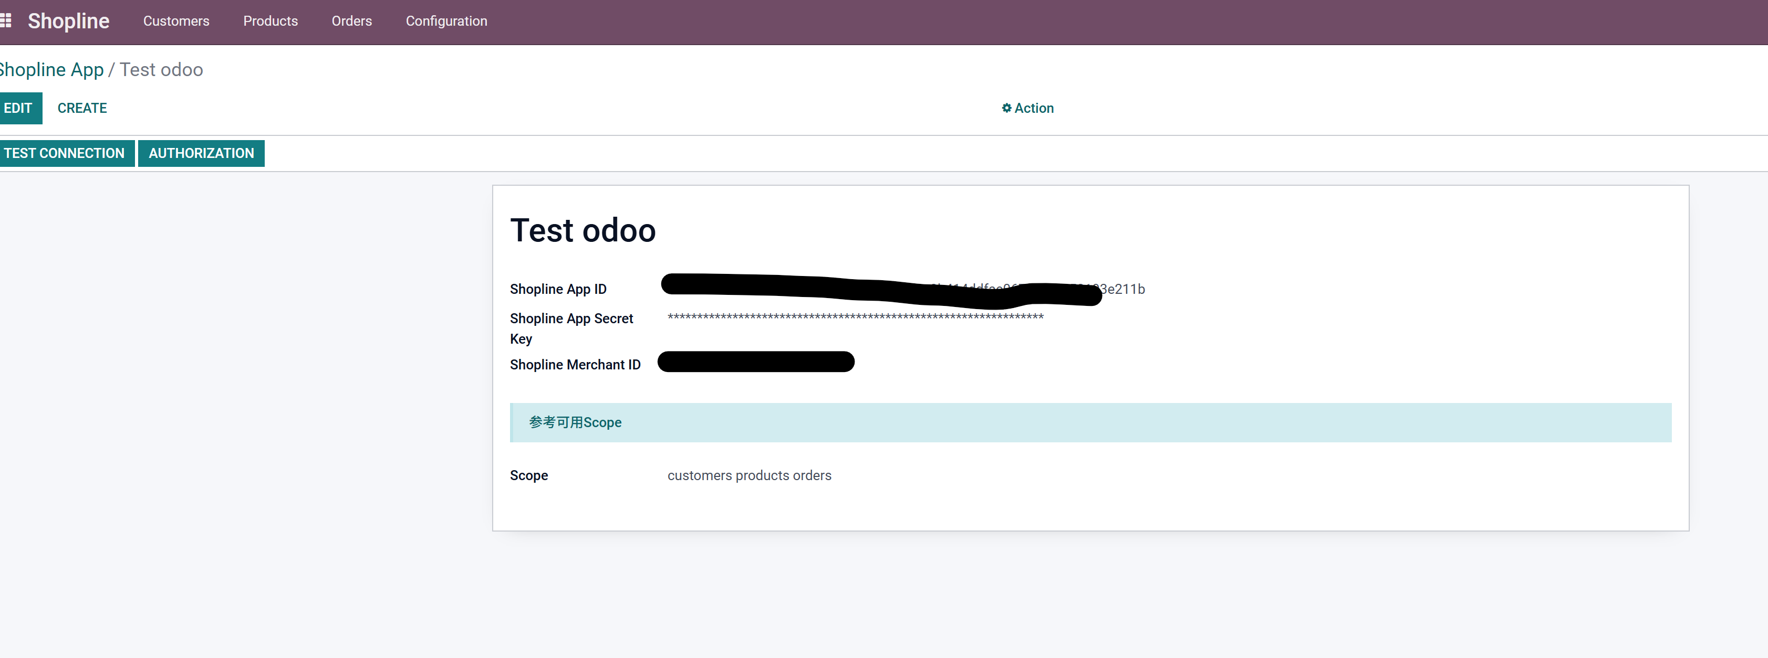This screenshot has width=1768, height=658.
Task: Open the Products menu
Action: [x=270, y=21]
